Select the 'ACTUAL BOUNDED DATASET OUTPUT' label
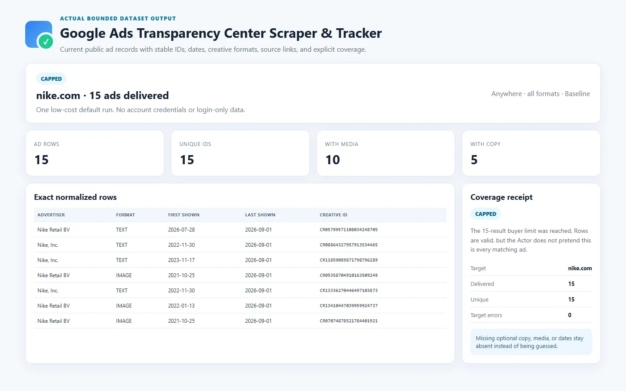Screen dimensions: 626x391 (x=118, y=19)
